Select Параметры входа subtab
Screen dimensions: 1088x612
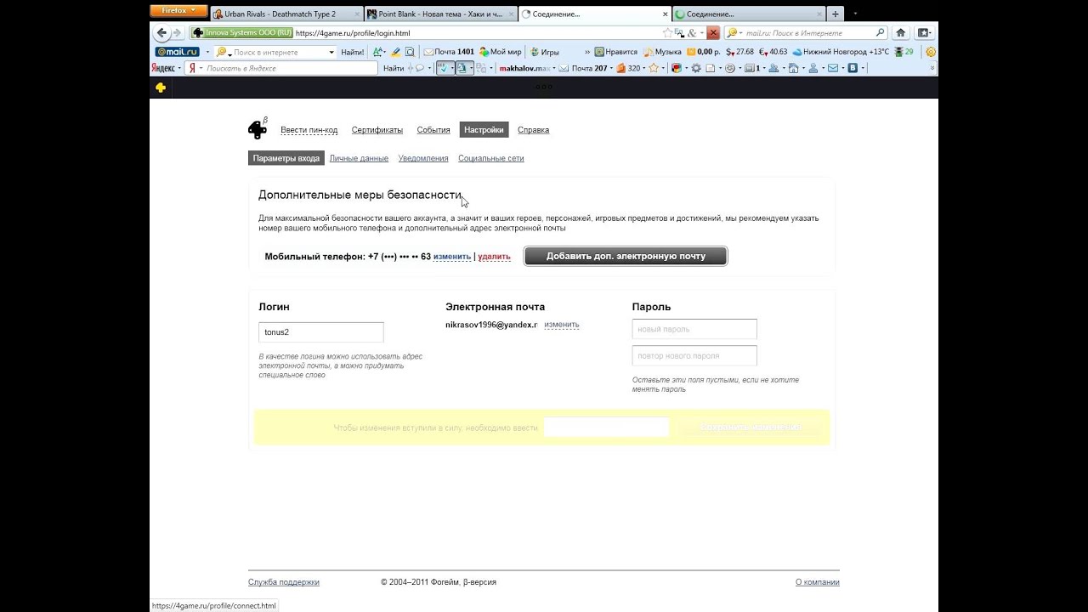click(x=286, y=158)
